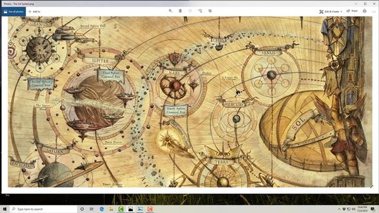Screen dimensions: 379x213
Task: Open the See more ellipsis menu
Action: (x=374, y=11)
